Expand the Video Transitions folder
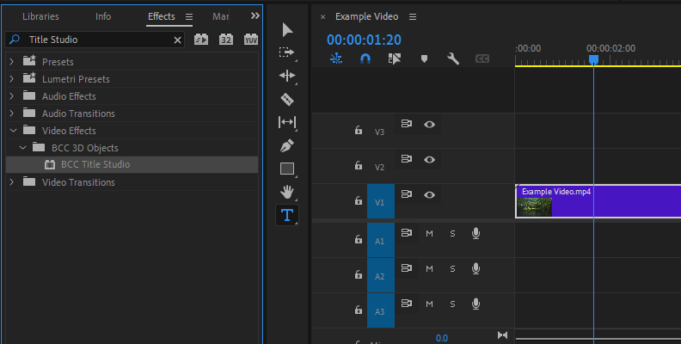The width and height of the screenshot is (681, 344). pos(12,182)
